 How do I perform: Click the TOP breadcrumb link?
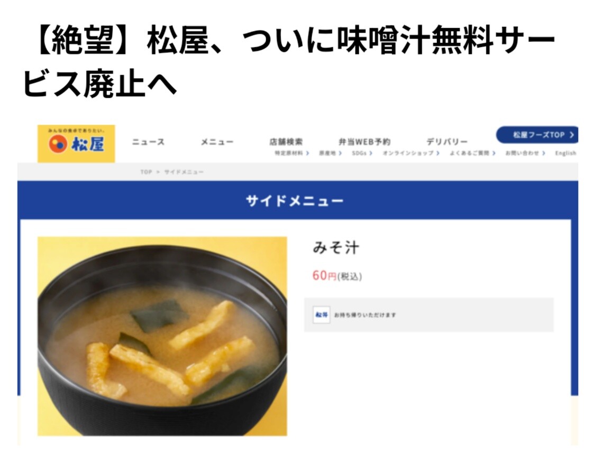pos(146,172)
